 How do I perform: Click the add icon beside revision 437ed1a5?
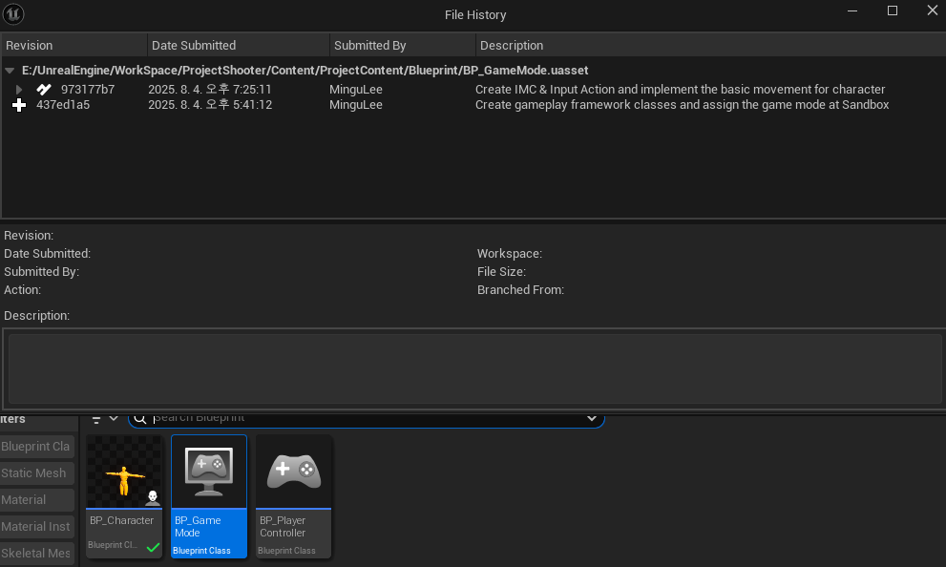click(19, 105)
